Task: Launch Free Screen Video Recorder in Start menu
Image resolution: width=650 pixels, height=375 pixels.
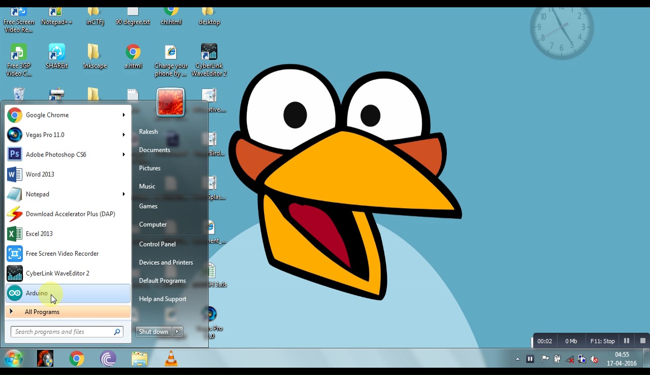Action: [x=68, y=254]
